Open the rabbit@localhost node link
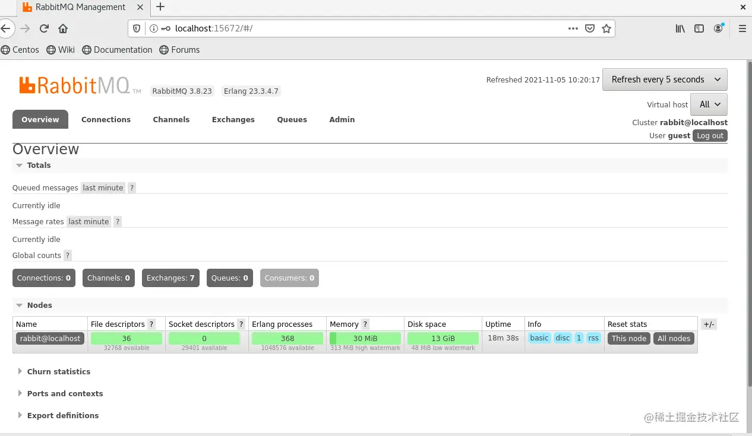This screenshot has width=752, height=436. pyautogui.click(x=50, y=338)
